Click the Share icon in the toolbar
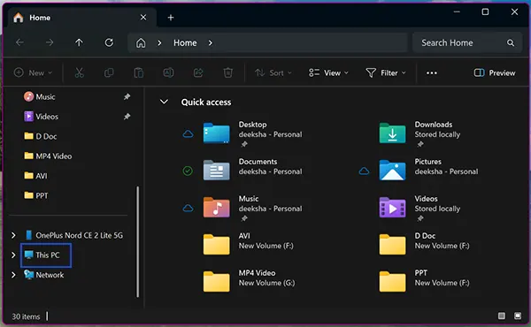 (x=198, y=72)
